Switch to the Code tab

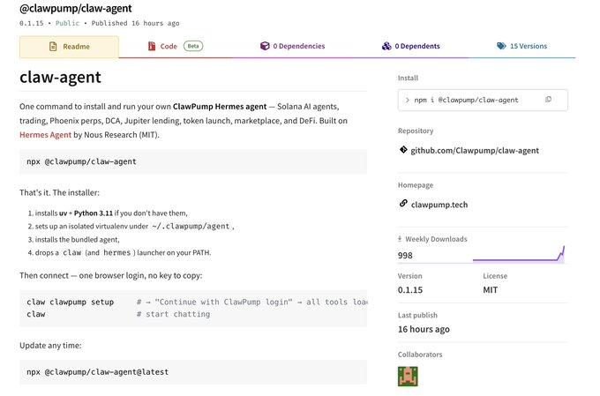pos(176,46)
